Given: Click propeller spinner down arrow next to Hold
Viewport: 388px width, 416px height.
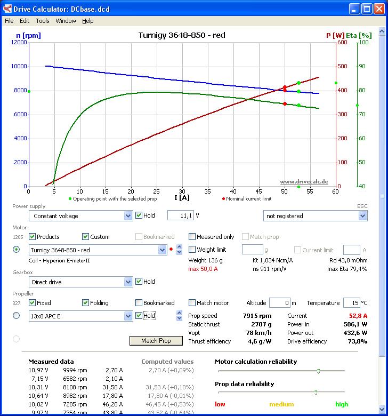Looking at the screenshot, I should [180, 318].
